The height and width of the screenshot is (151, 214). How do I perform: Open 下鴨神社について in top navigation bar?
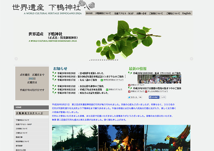click(x=103, y=13)
